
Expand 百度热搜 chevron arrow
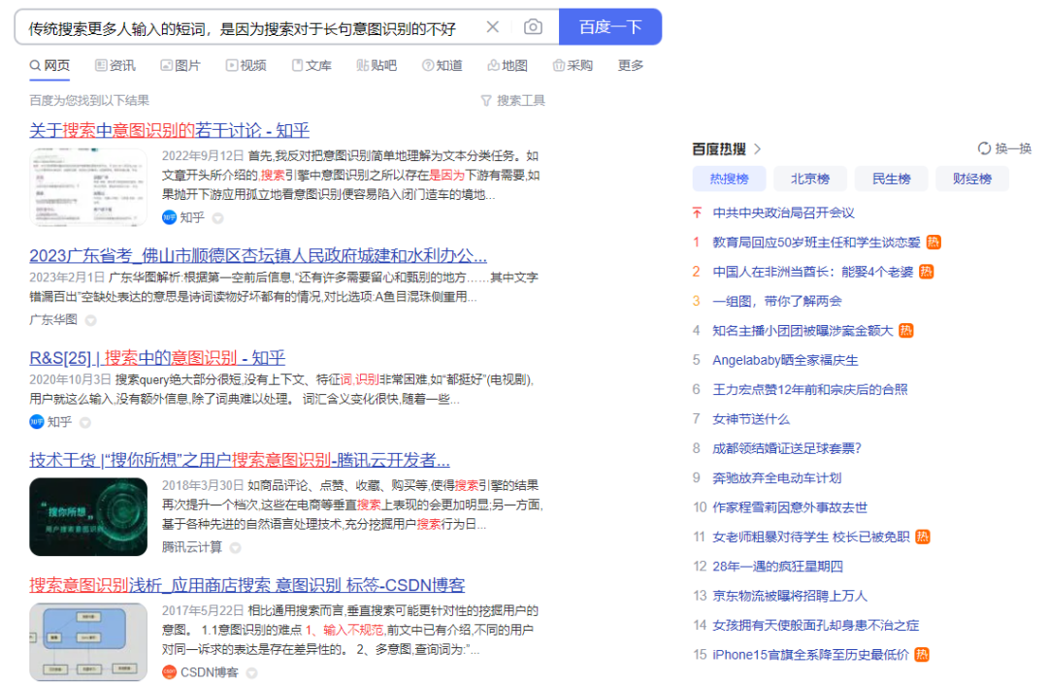[758, 148]
